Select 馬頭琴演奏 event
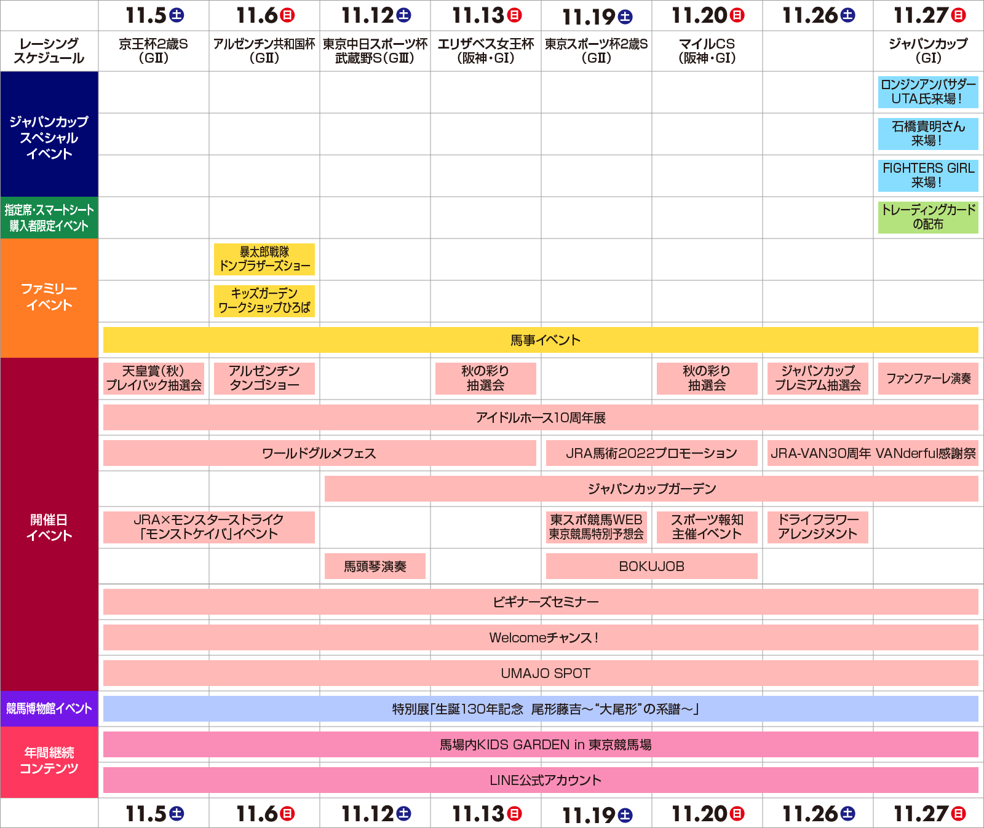The width and height of the screenshot is (984, 828). click(375, 566)
